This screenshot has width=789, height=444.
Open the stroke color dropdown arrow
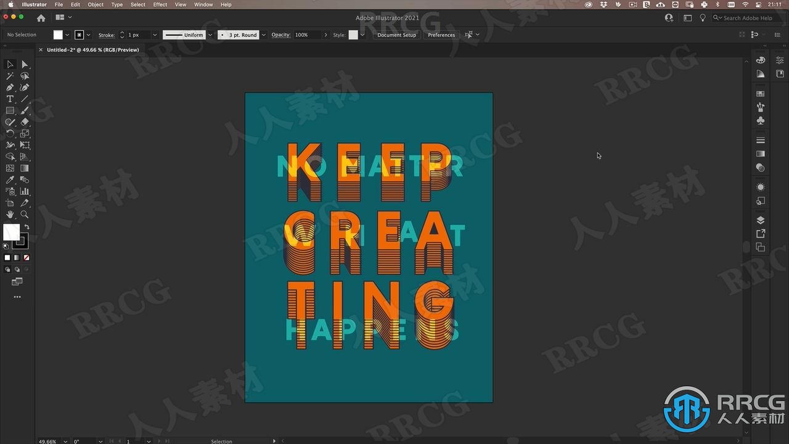click(88, 35)
